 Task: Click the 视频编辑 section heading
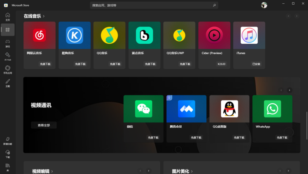pos(41,171)
